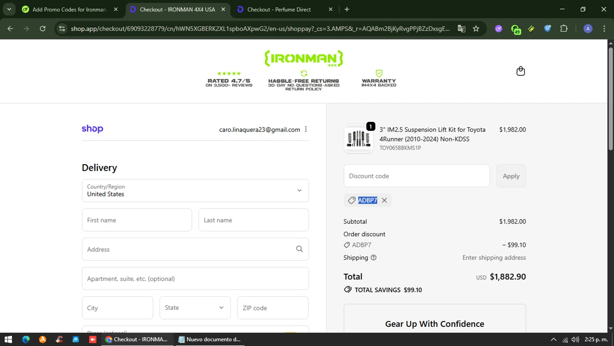Open the network icon in system tray

[x=565, y=339]
